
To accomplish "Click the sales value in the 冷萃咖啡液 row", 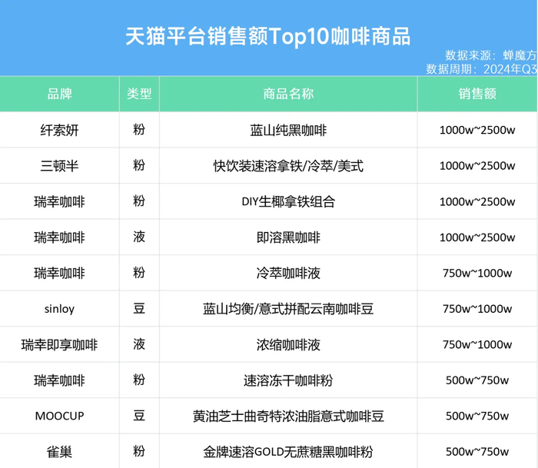I will (477, 273).
